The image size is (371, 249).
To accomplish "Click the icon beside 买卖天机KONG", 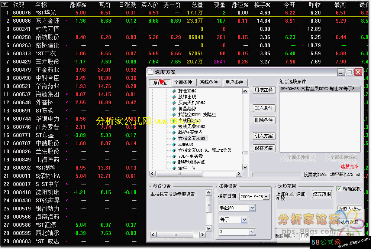I will 174,103.
